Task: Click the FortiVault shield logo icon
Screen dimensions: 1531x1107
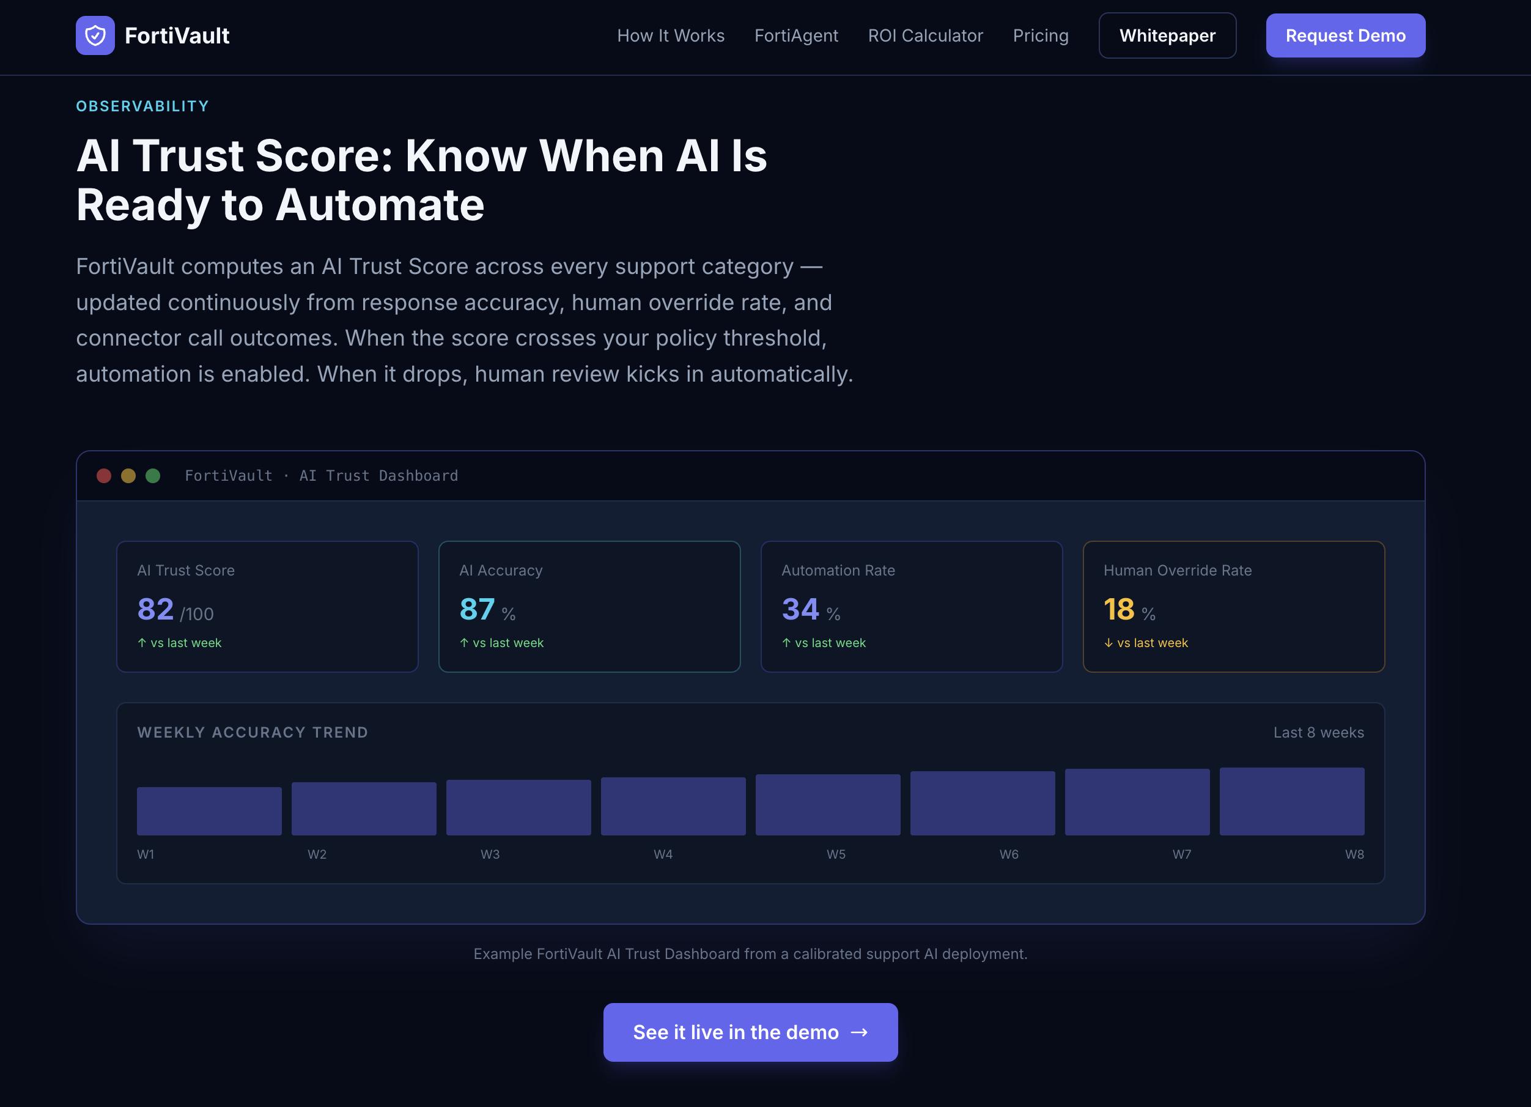Action: click(95, 35)
